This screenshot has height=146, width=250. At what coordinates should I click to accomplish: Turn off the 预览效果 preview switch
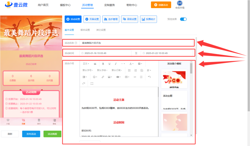click(x=183, y=19)
